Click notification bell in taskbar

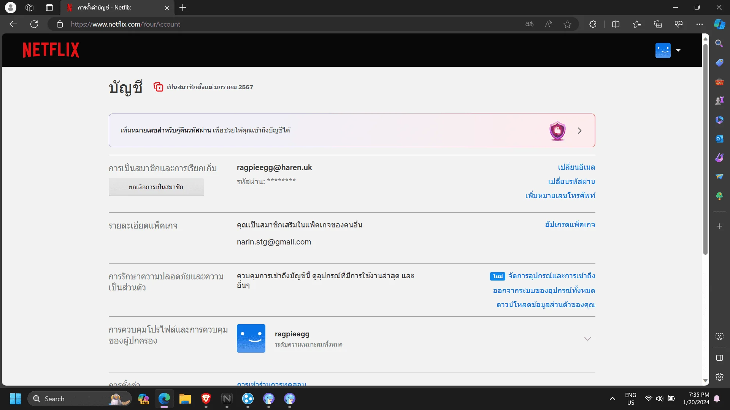point(717,399)
